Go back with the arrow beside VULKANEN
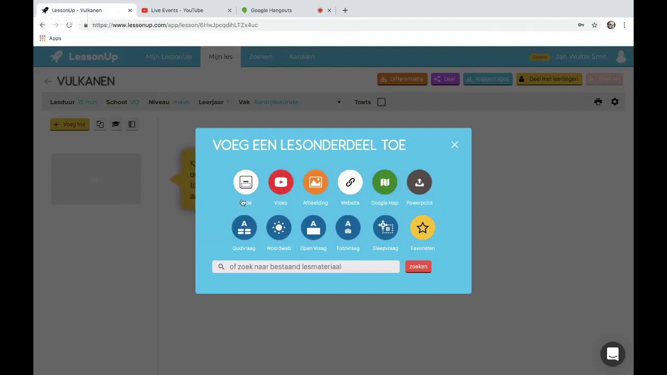The width and height of the screenshot is (667, 375). [47, 81]
